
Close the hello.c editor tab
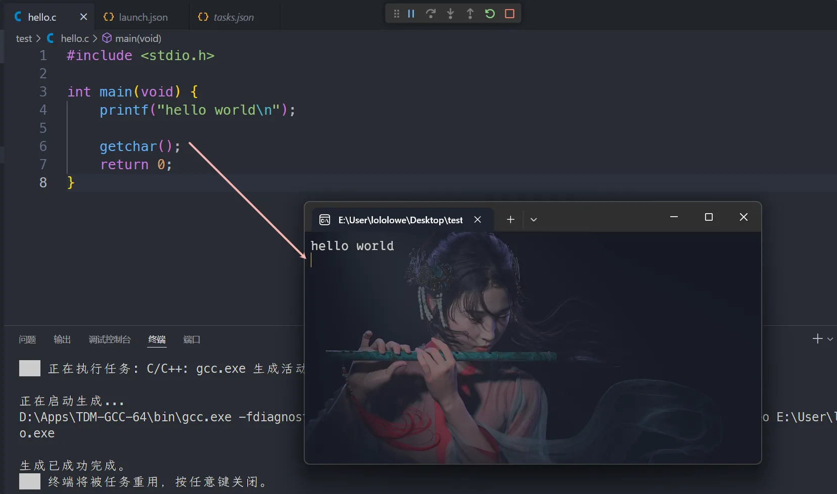tap(83, 17)
